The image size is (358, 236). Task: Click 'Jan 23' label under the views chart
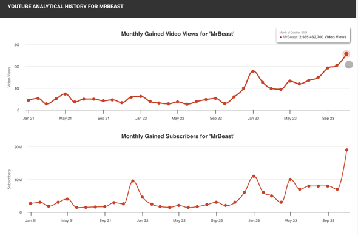(x=253, y=119)
